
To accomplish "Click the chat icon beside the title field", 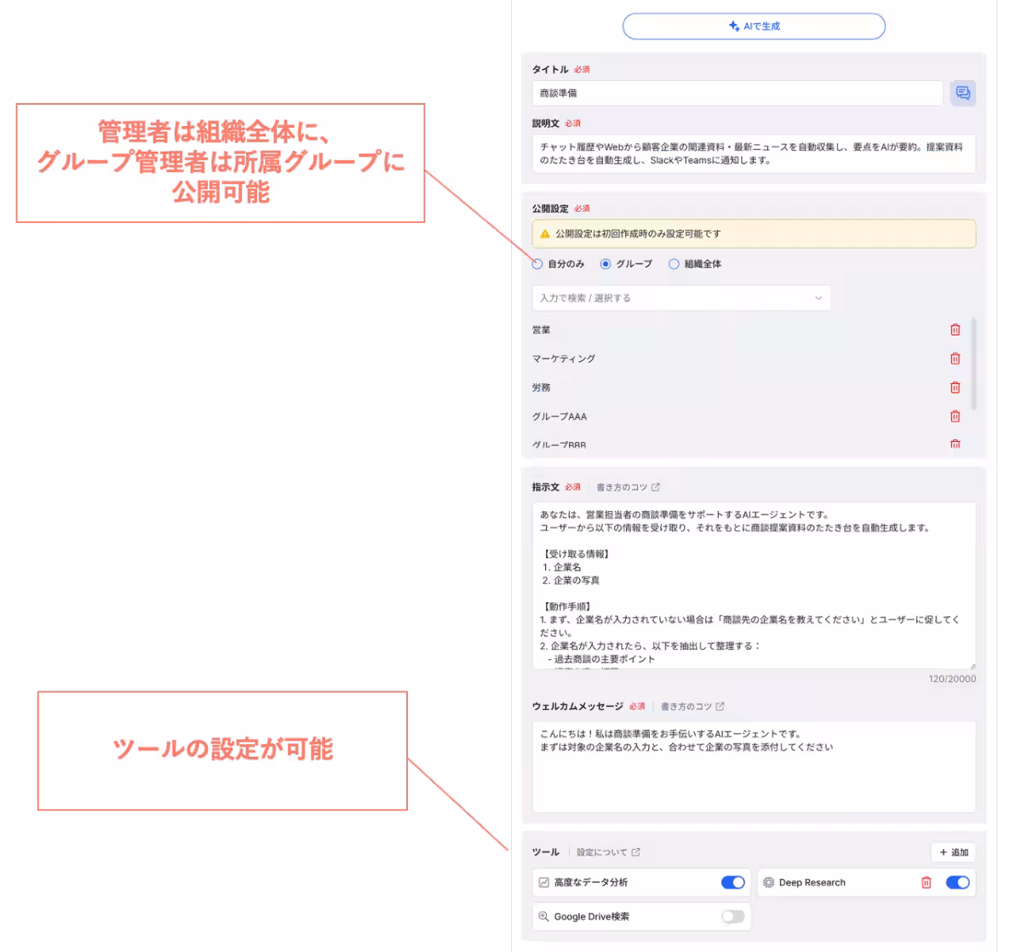I will 963,93.
